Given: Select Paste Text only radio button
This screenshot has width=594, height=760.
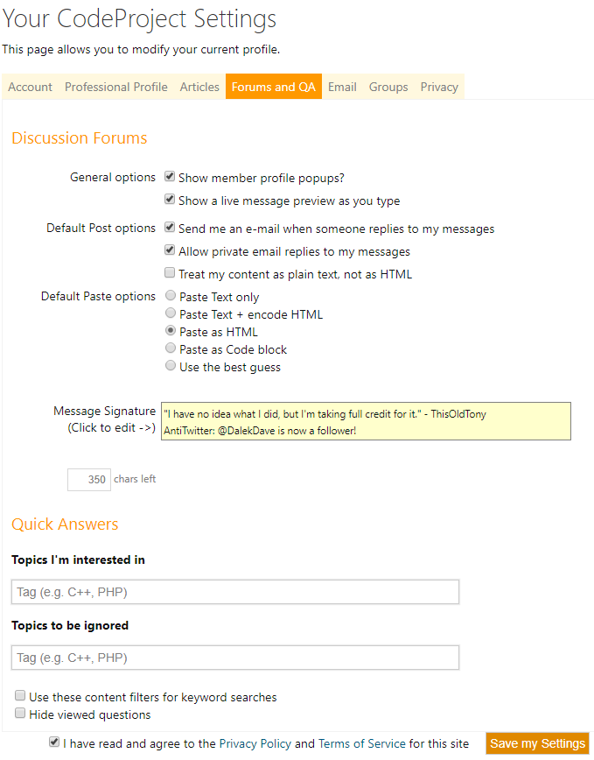Looking at the screenshot, I should click(171, 295).
